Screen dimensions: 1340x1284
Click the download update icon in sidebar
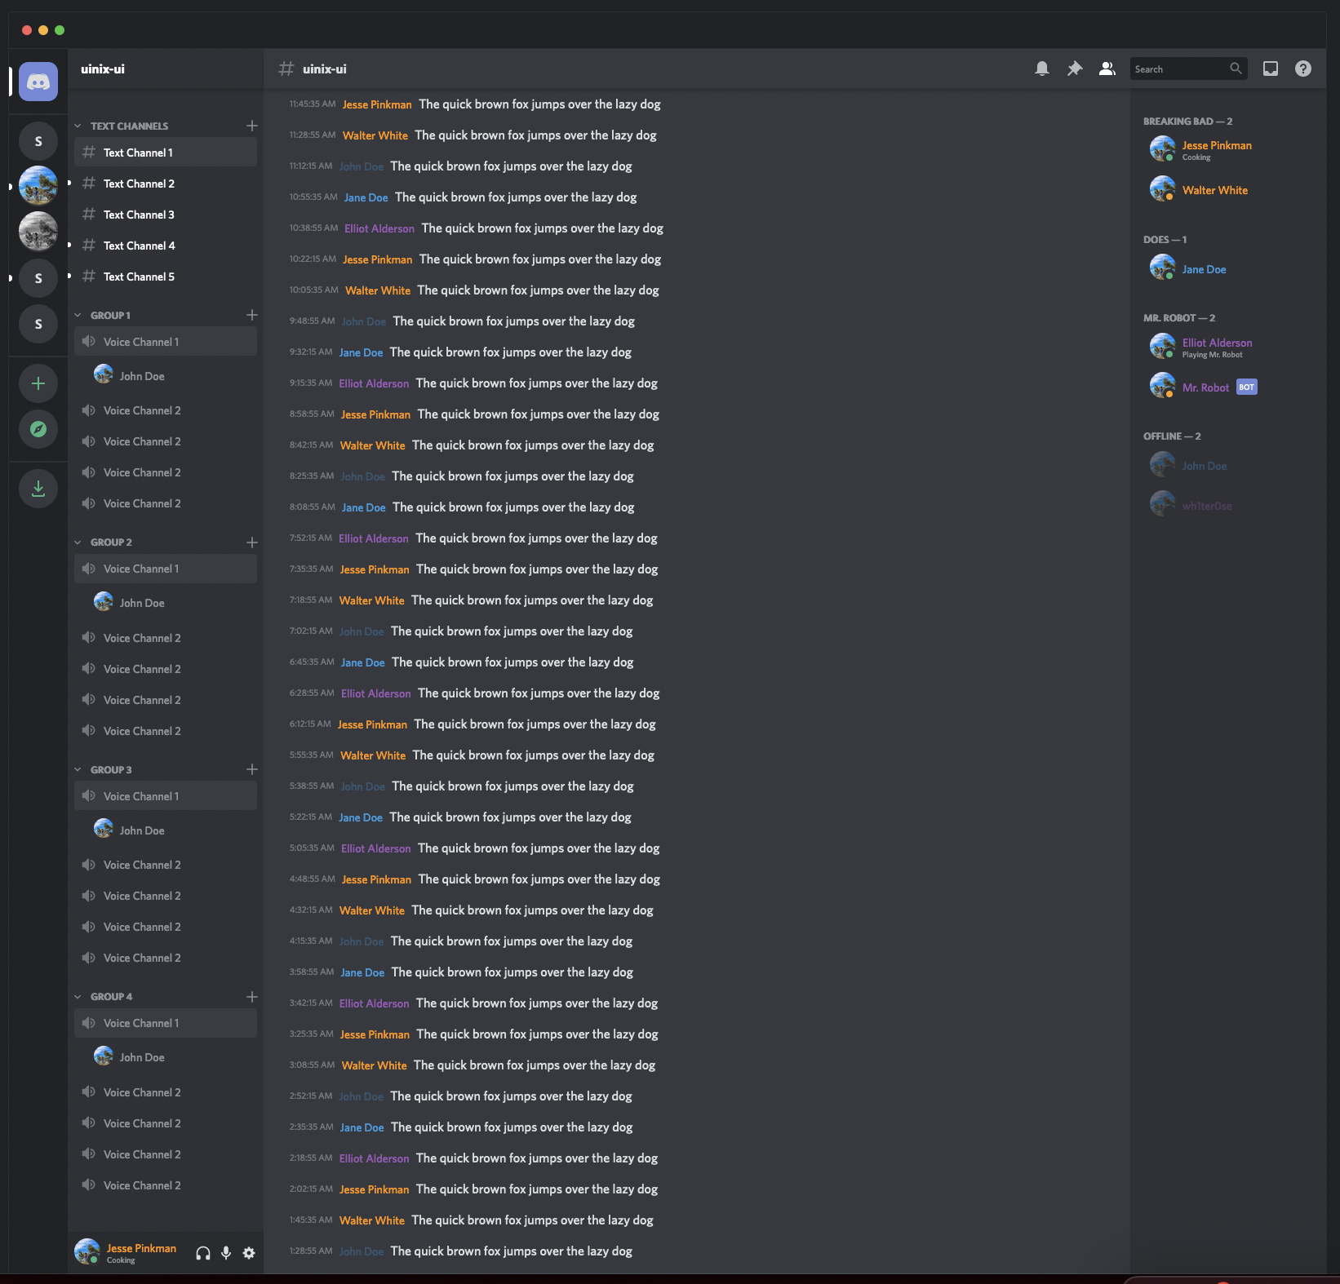(38, 488)
